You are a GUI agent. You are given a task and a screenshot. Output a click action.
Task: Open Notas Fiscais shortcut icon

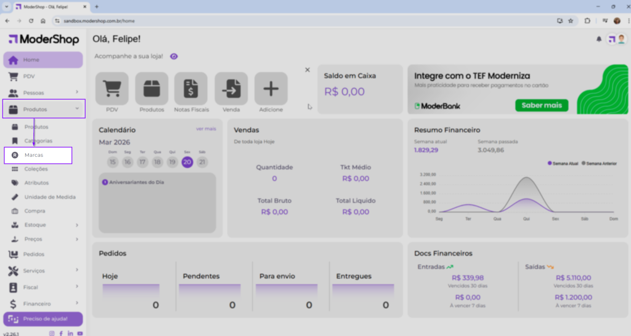click(x=191, y=89)
